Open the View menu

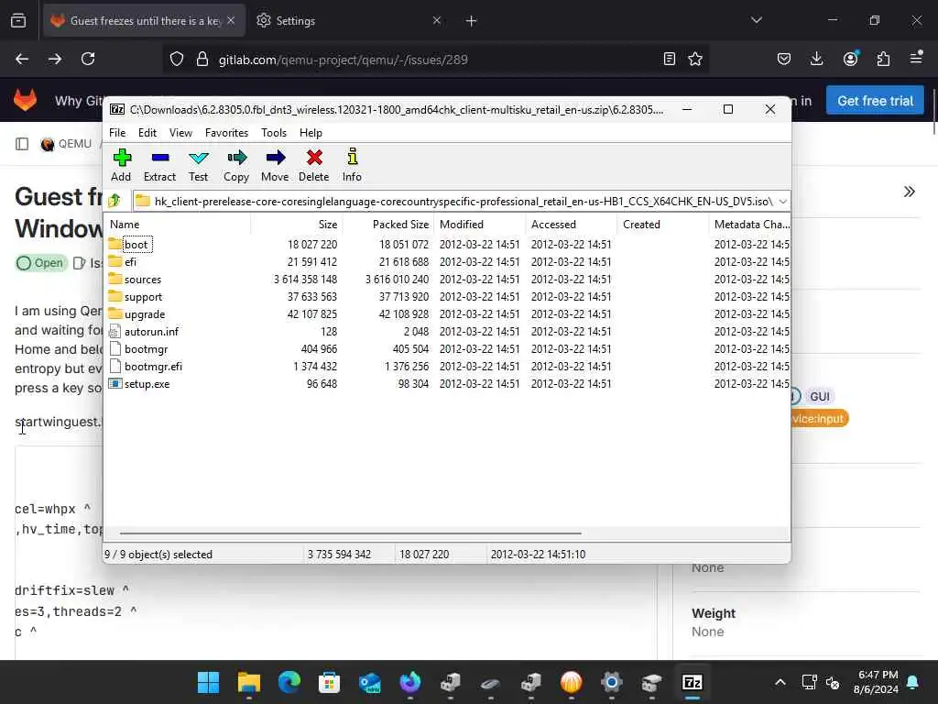tap(180, 133)
